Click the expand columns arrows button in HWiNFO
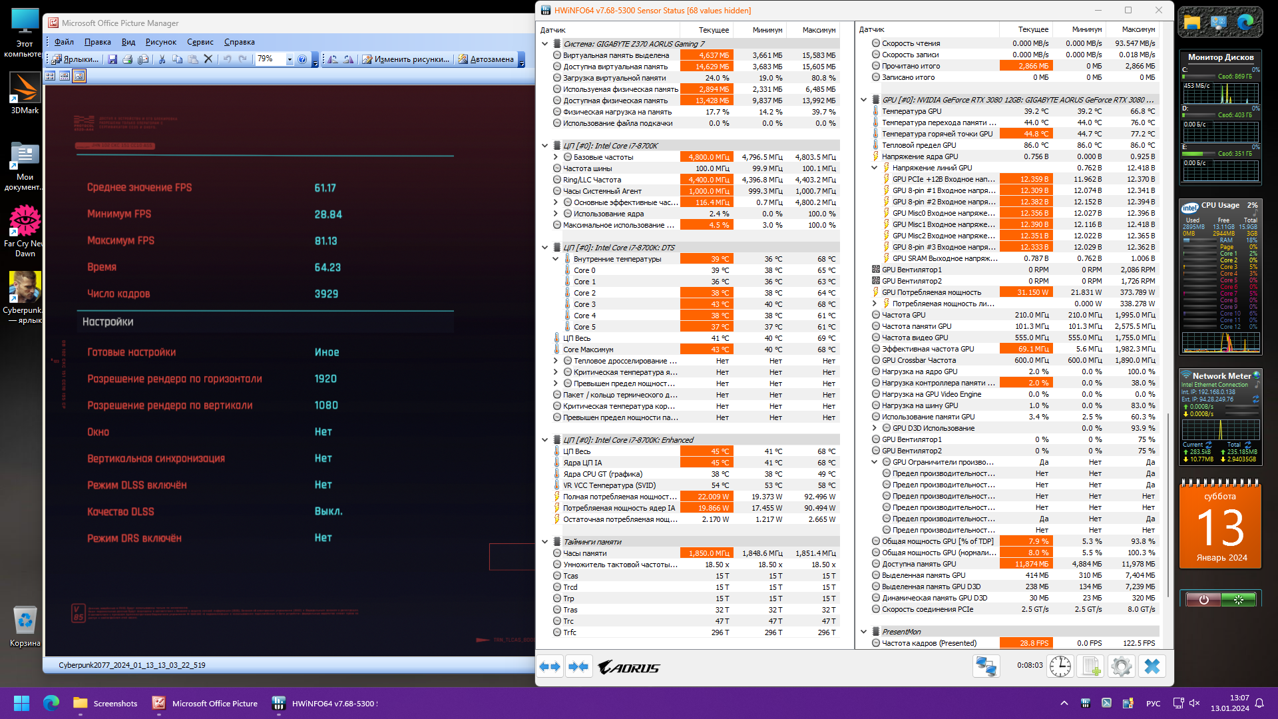The width and height of the screenshot is (1278, 719). click(550, 666)
